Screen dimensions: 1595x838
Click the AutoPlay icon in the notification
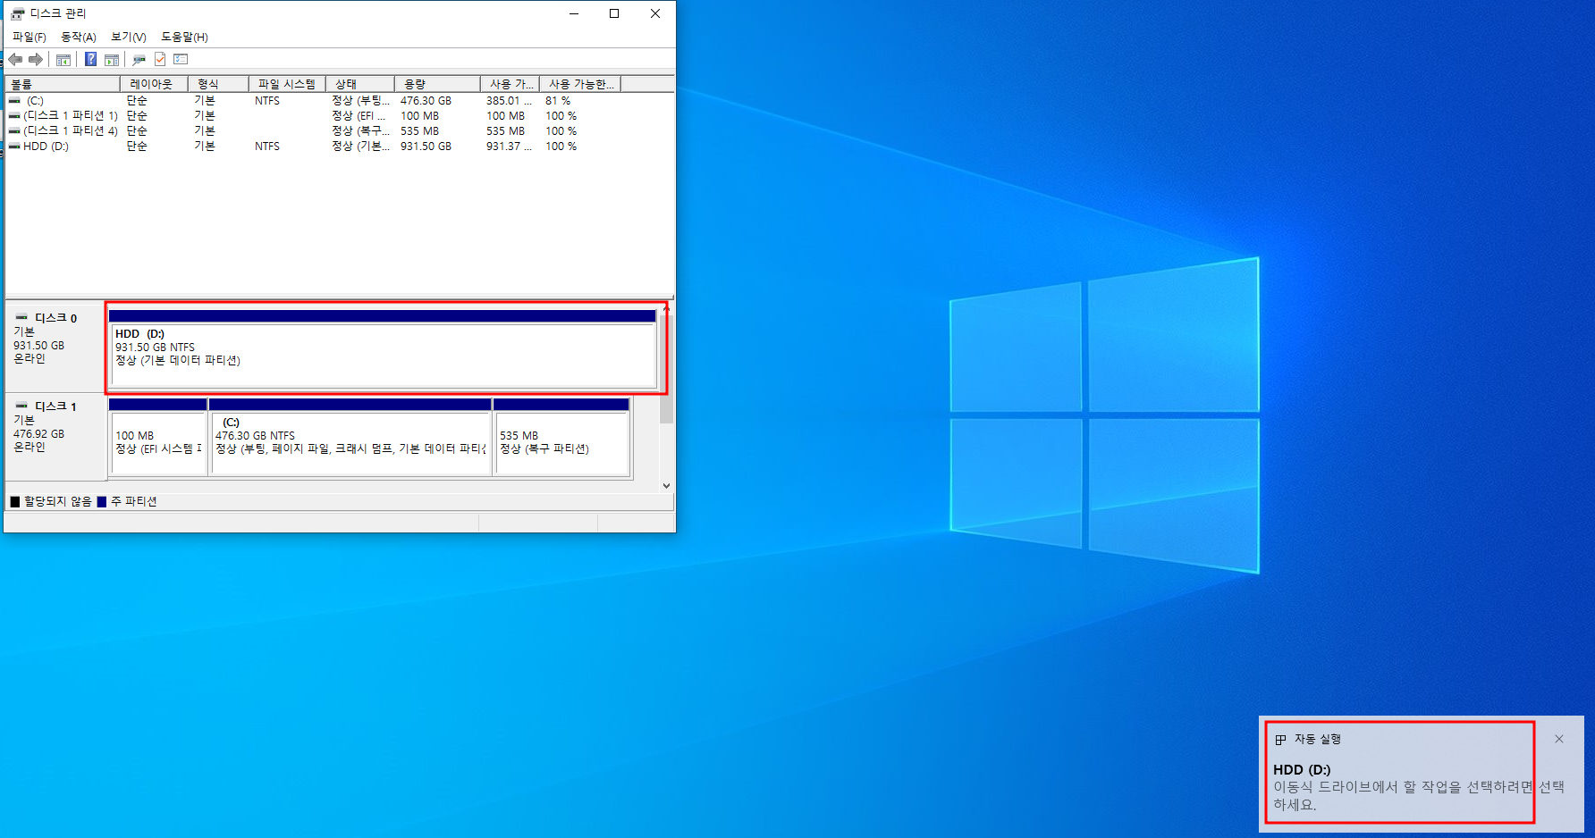[1280, 740]
